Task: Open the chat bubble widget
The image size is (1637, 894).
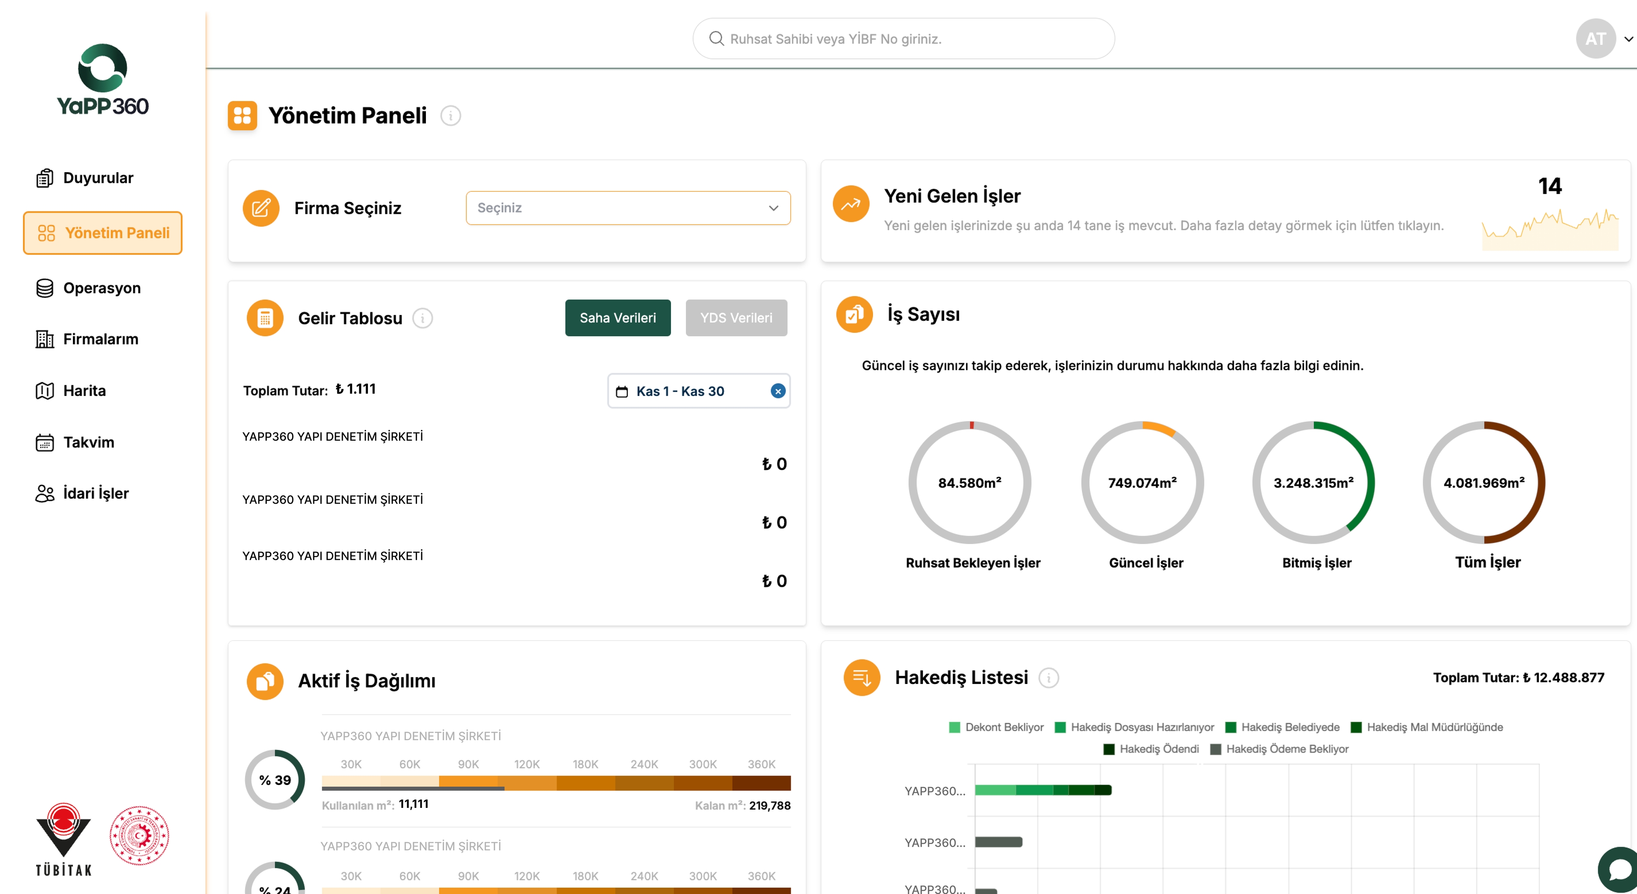Action: coord(1618,870)
